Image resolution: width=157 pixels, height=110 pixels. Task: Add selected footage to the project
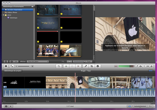[x=59, y=66]
